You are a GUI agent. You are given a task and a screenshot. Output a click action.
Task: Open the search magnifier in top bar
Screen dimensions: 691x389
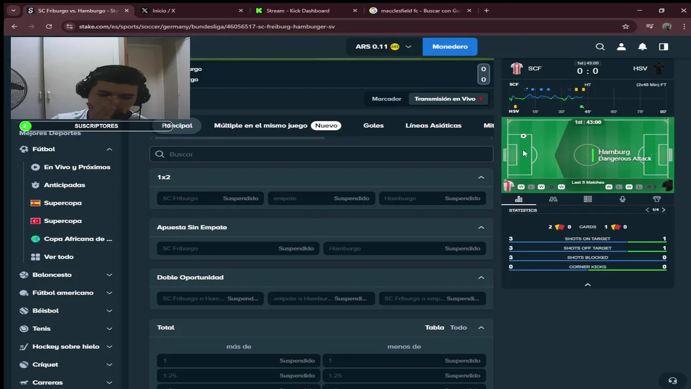coord(600,46)
